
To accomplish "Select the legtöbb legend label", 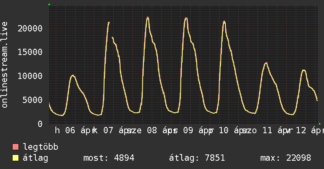I will tap(40, 147).
